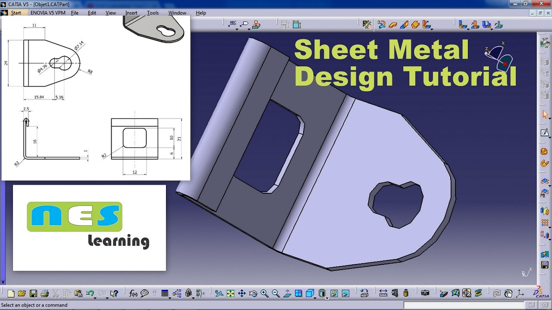Select the Extrusion tool
Viewport: 552px width, 310px height.
click(x=415, y=25)
